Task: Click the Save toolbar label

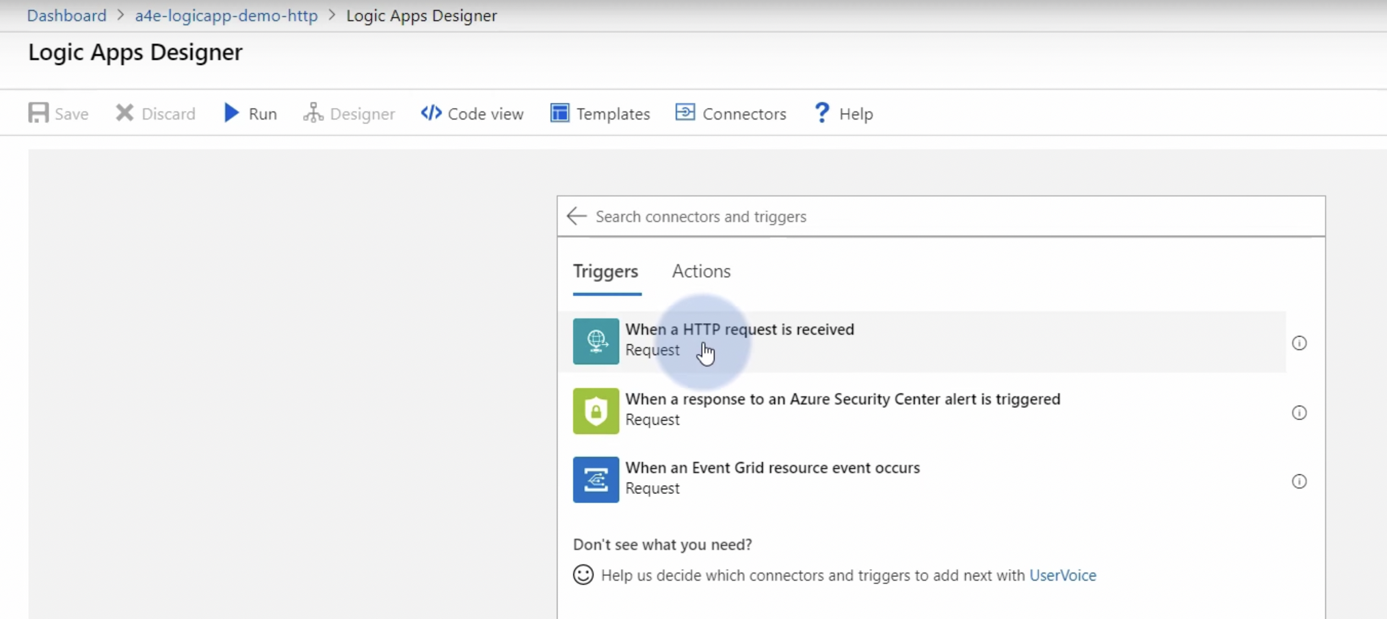Action: 72,114
